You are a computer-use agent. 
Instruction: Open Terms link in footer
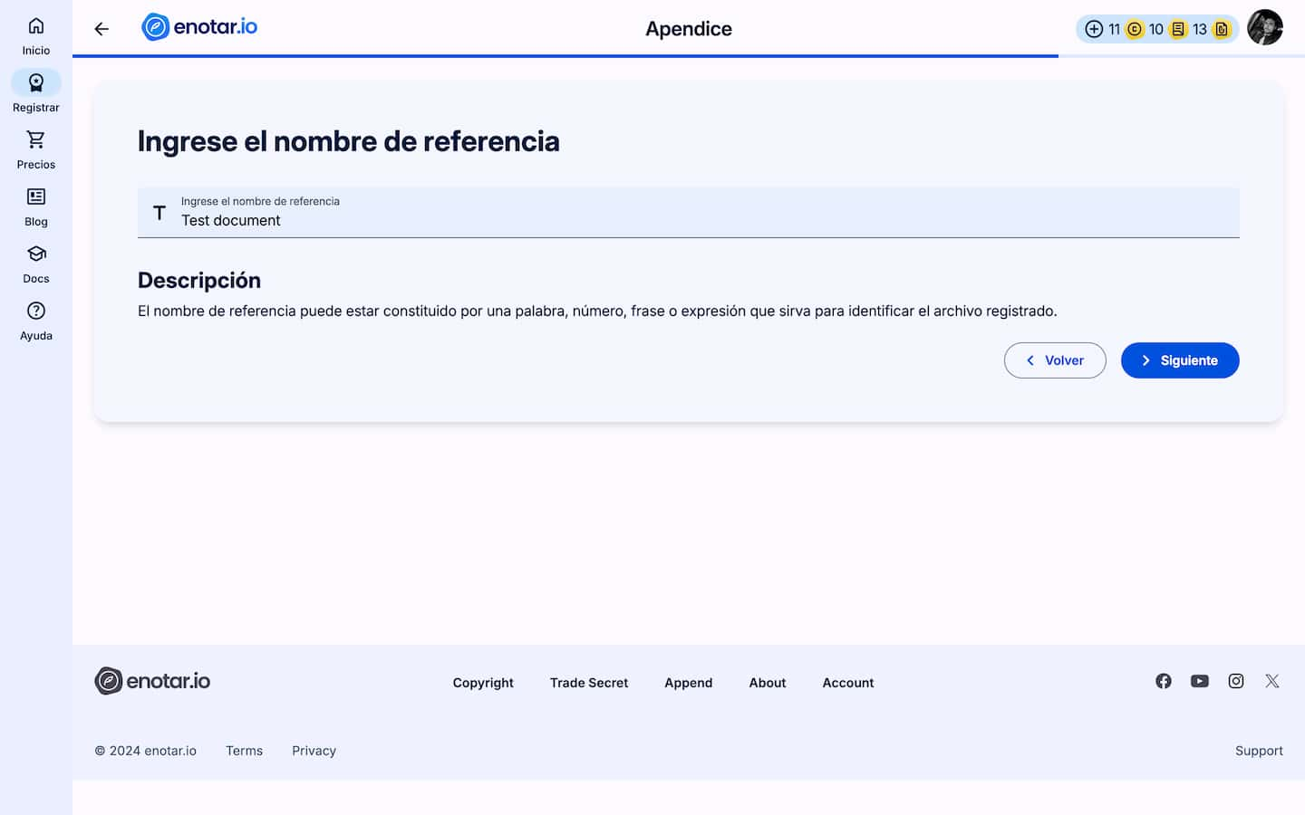click(244, 751)
